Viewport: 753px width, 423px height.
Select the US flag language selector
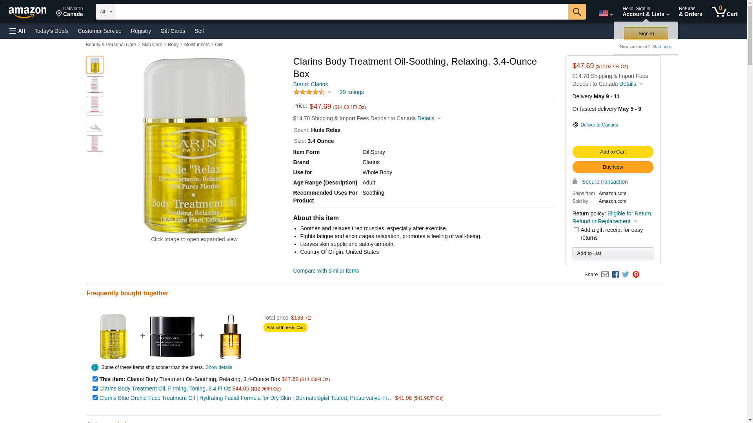pos(606,14)
